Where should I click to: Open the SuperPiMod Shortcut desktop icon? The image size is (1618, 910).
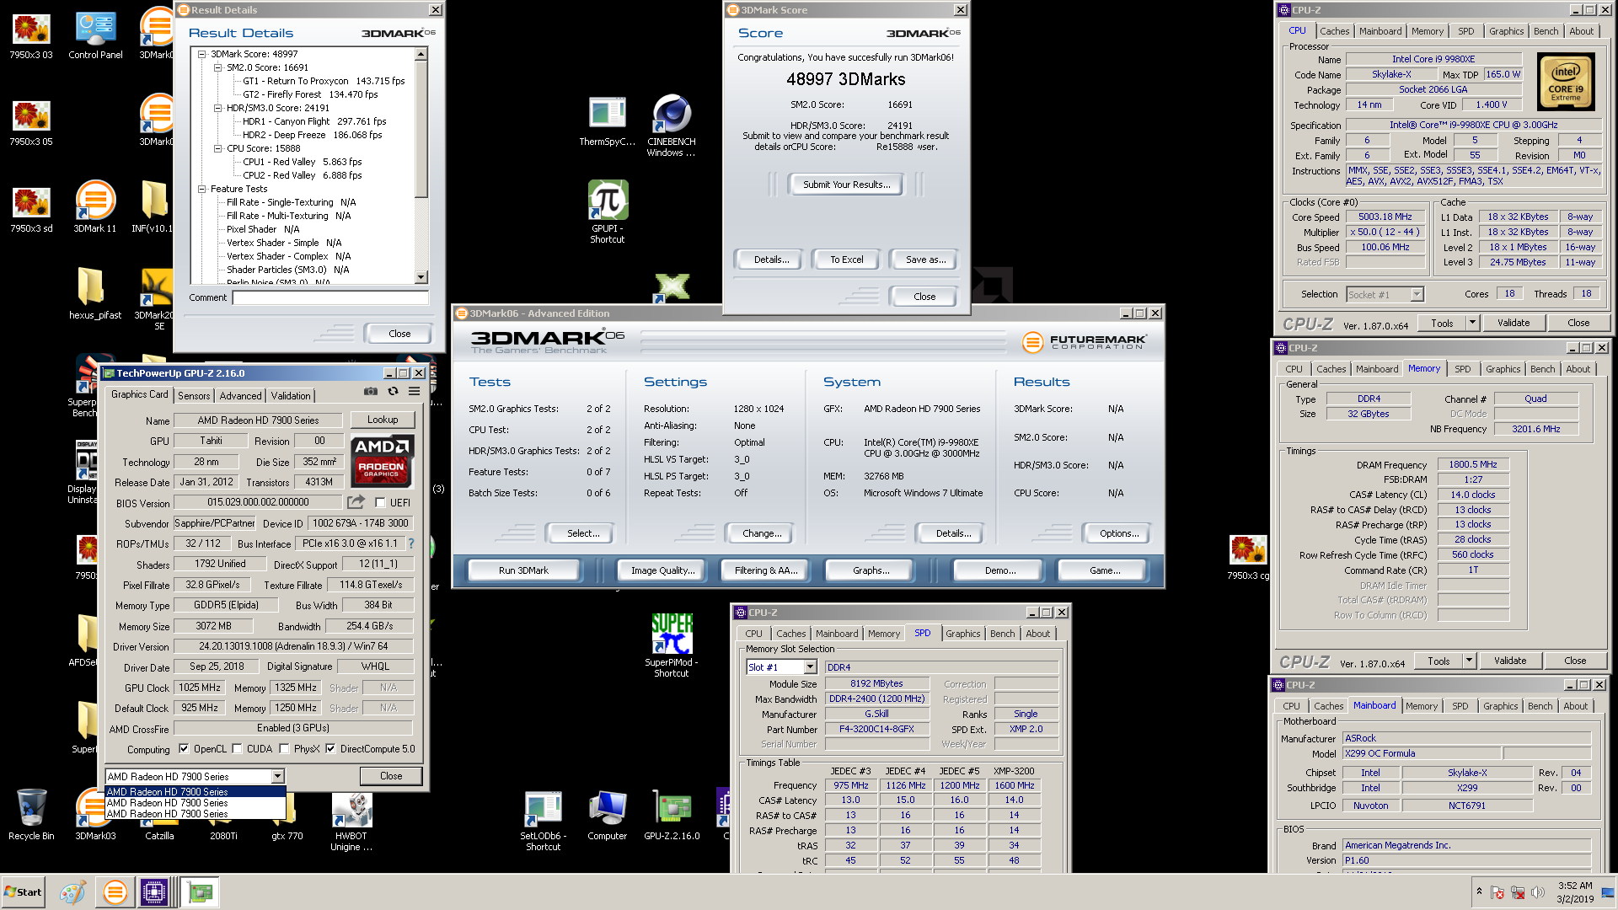coord(672,646)
